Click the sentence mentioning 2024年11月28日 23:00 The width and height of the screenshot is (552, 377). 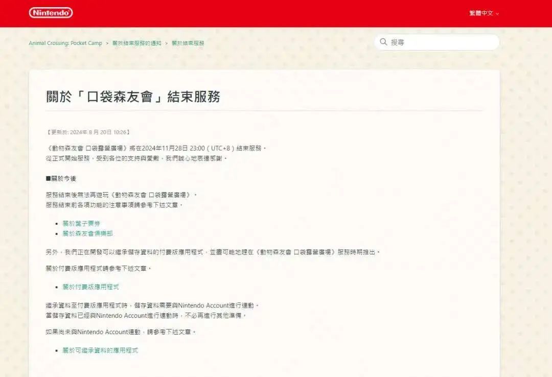[156, 148]
